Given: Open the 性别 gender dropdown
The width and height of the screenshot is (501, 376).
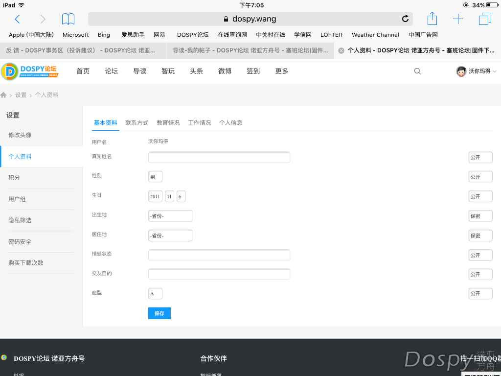Looking at the screenshot, I should 155,177.
